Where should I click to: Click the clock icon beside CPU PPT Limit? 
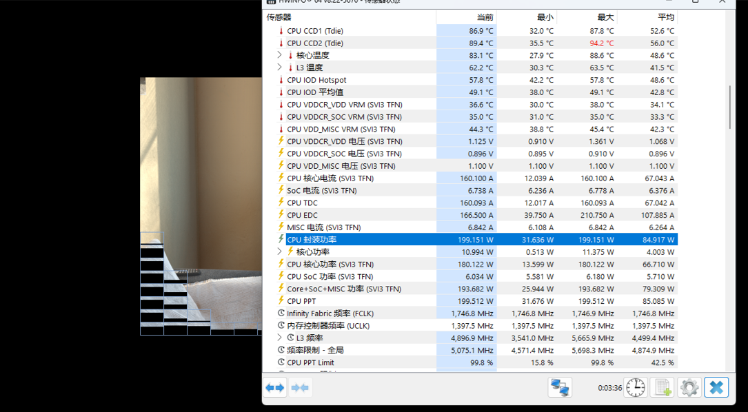click(x=281, y=362)
